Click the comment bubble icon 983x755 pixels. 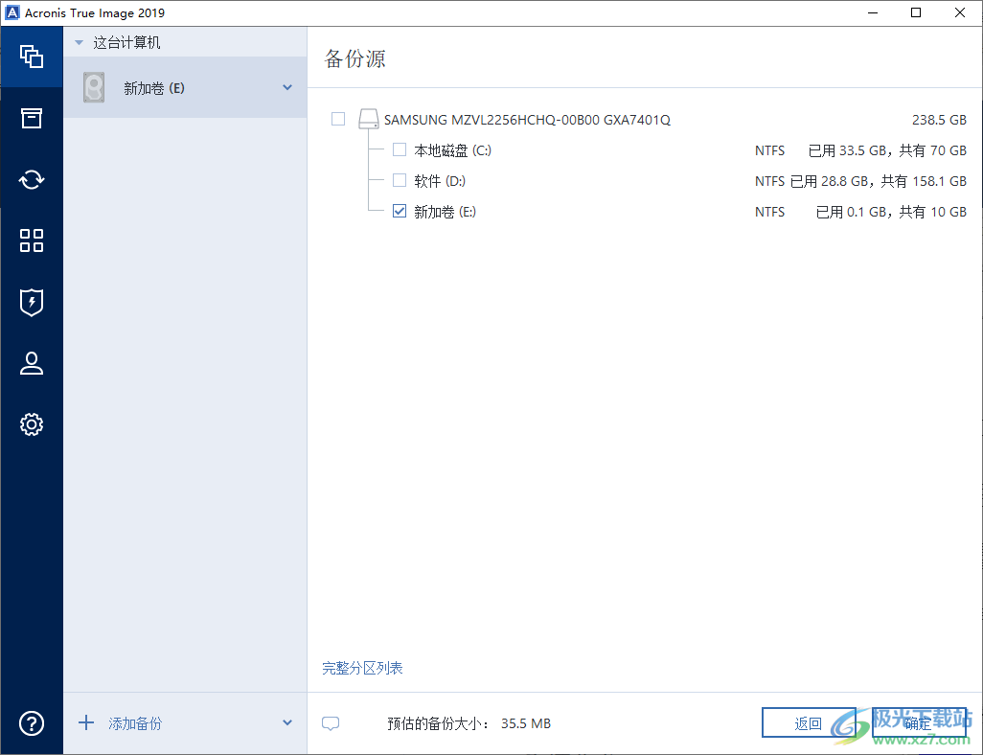pyautogui.click(x=331, y=723)
